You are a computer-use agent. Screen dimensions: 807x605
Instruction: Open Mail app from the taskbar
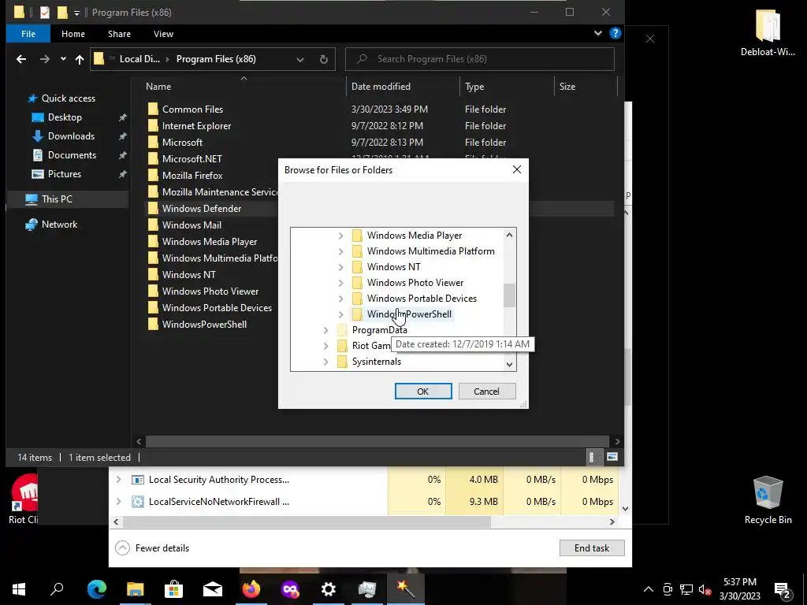coord(213,589)
